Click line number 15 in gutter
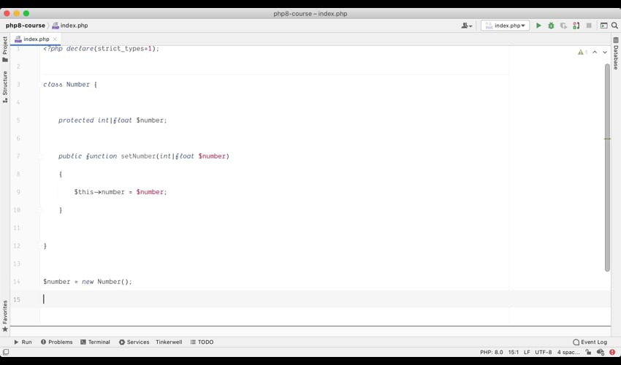The height and width of the screenshot is (365, 621). [x=17, y=300]
